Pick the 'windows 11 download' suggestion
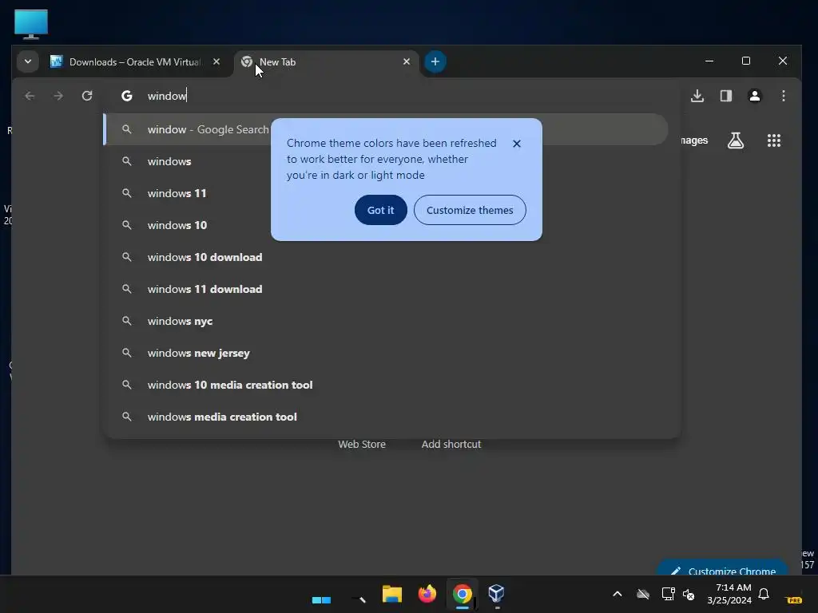The width and height of the screenshot is (818, 613). [386, 289]
